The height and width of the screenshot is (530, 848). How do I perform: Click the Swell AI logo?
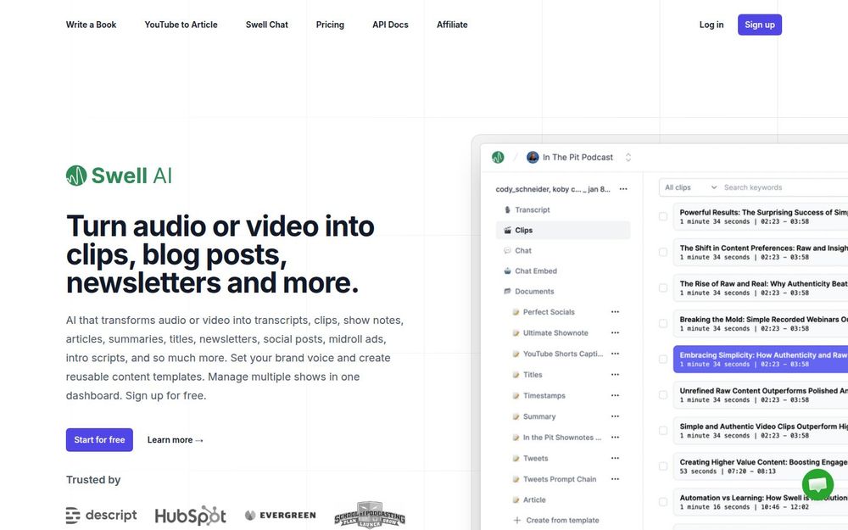pyautogui.click(x=119, y=176)
